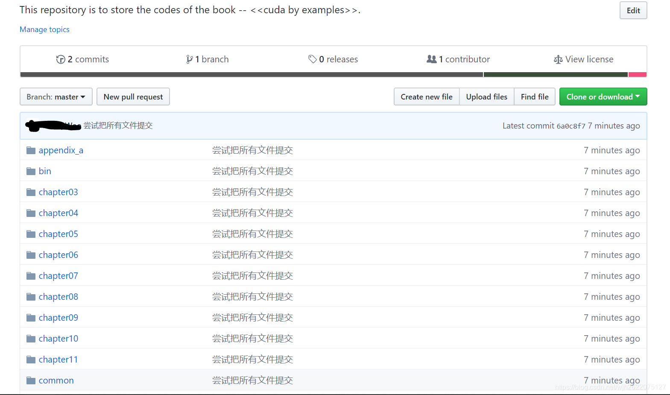This screenshot has width=670, height=395.
Task: Click the New pull request button
Action: click(x=133, y=97)
